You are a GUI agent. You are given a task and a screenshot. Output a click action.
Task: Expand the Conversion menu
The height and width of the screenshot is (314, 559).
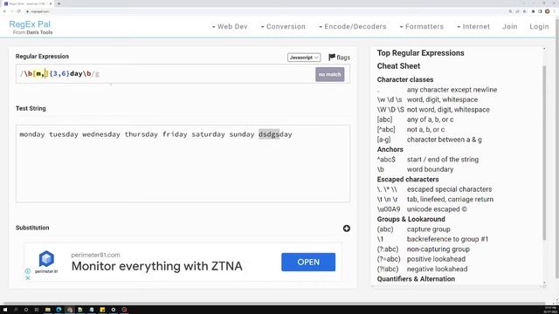[283, 27]
